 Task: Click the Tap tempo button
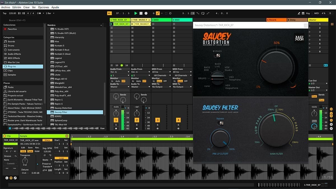pyautogui.click(x=4, y=13)
